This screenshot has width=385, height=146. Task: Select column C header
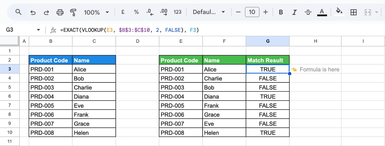tap(94, 41)
